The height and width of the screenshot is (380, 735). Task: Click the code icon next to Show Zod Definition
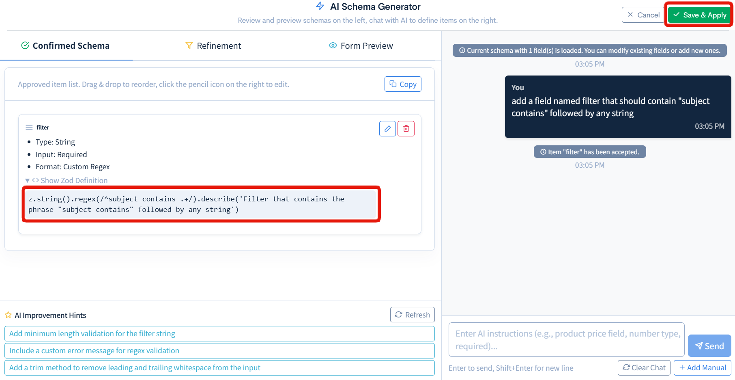tap(36, 180)
